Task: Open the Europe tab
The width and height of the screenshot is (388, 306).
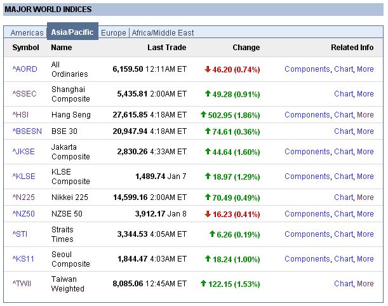Action: [114, 32]
